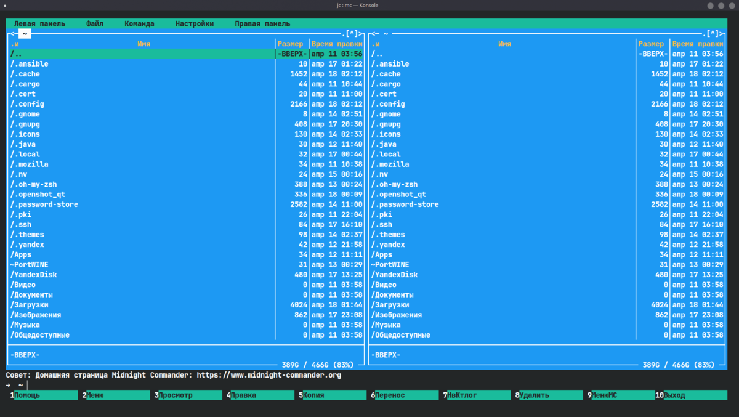Image resolution: width=739 pixels, height=417 pixels.
Task: Select '/.password-store' in left panel
Action: [186, 204]
